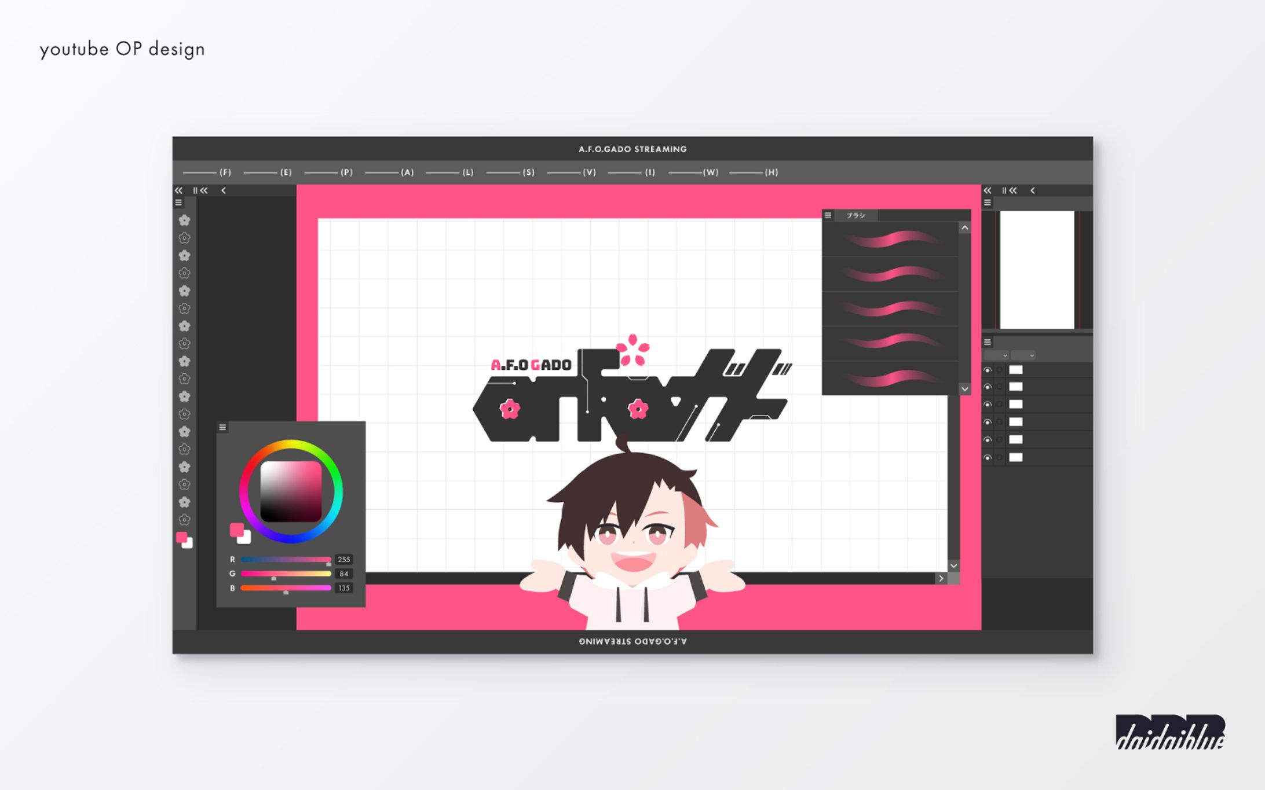Open the color picker panel's hamburger menu
Viewport: 1265px width, 790px height.
click(222, 427)
